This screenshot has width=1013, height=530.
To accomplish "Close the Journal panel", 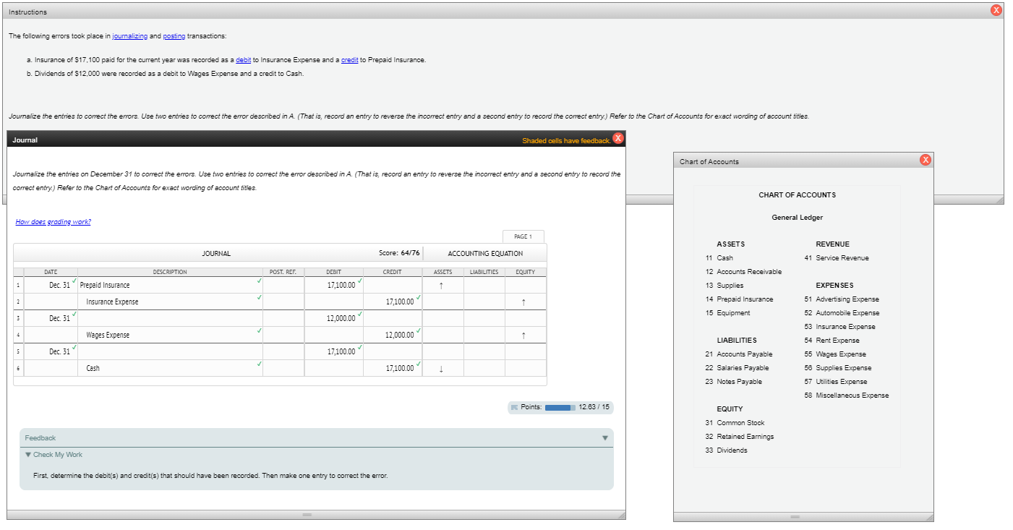I will (618, 139).
